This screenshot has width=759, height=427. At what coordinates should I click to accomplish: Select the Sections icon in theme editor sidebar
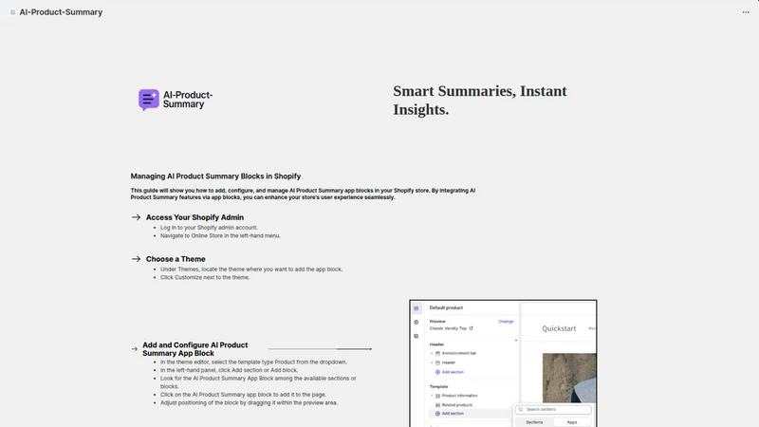pos(417,307)
